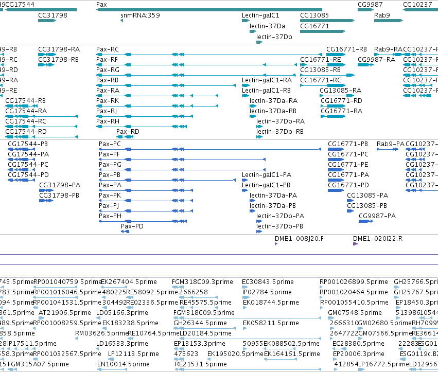
Task: Click the CG17544-RD transcript label
Action: pyautogui.click(x=26, y=132)
